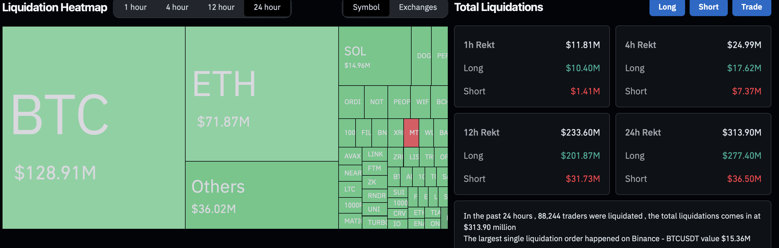Select the AVAX heatmap tile
This screenshot has width=779, height=248.
(350, 156)
